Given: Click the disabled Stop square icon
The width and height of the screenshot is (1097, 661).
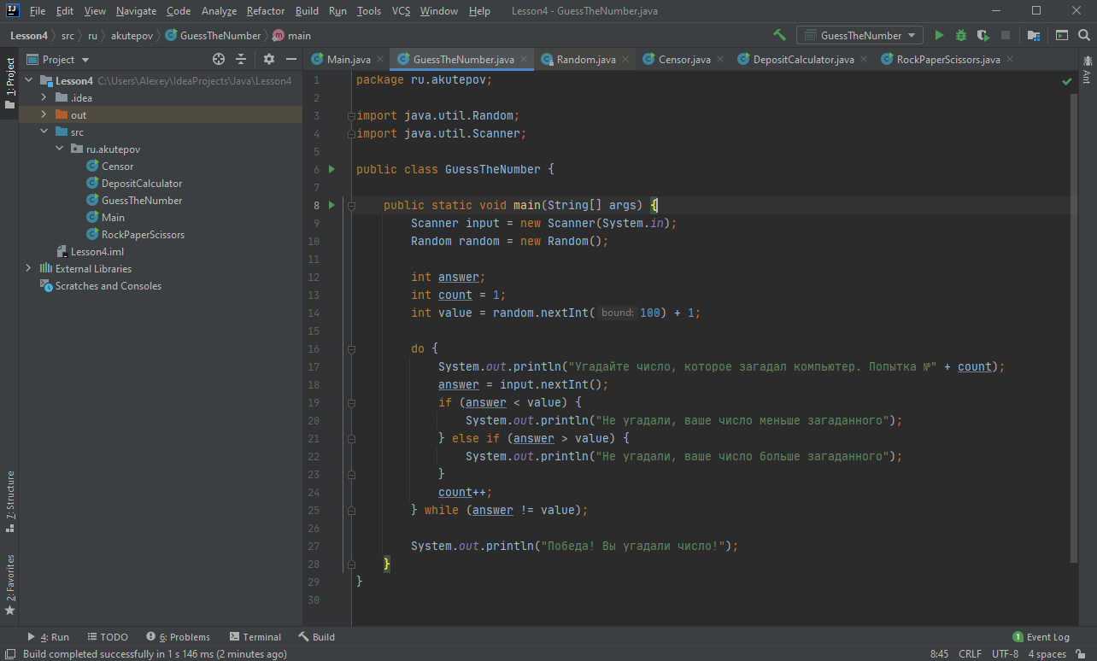Looking at the screenshot, I should [1006, 35].
